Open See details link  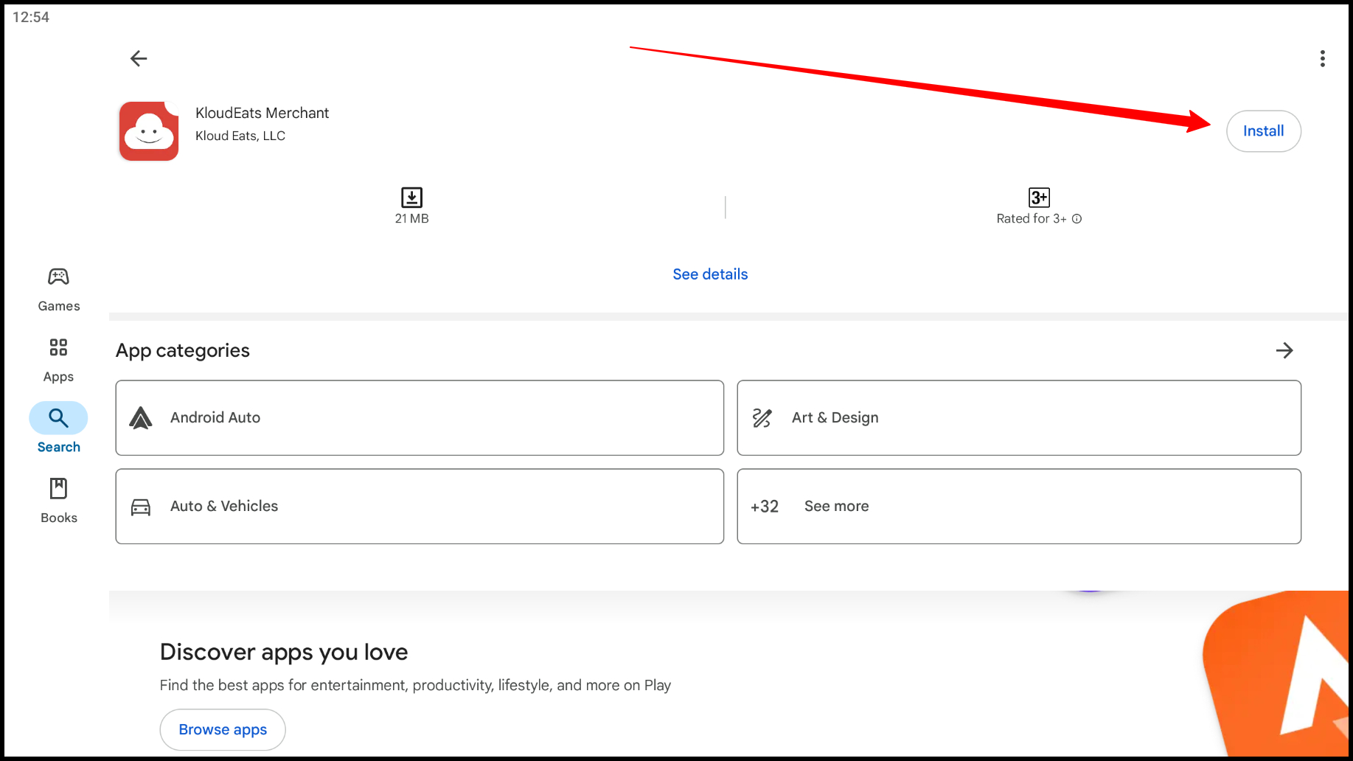coord(710,274)
